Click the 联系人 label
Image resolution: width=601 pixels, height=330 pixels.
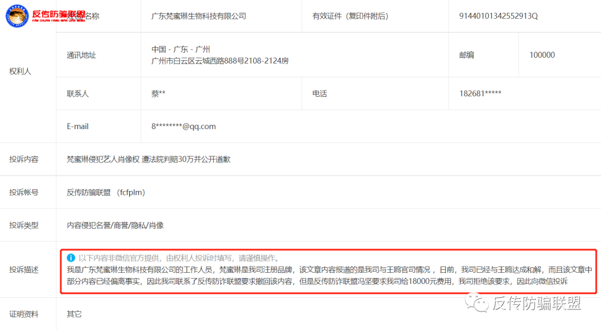coord(78,94)
